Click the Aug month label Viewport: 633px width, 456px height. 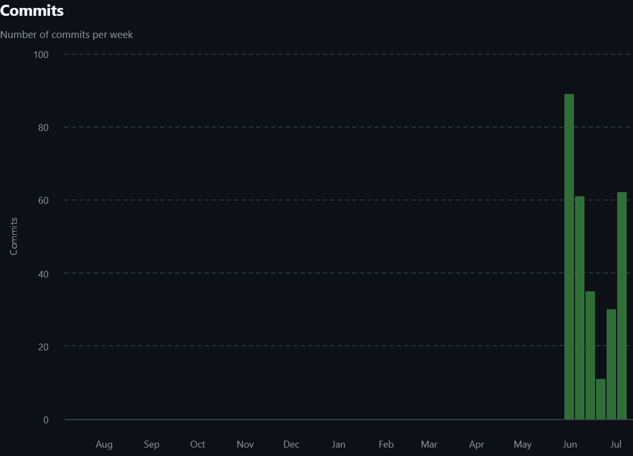pyautogui.click(x=104, y=444)
